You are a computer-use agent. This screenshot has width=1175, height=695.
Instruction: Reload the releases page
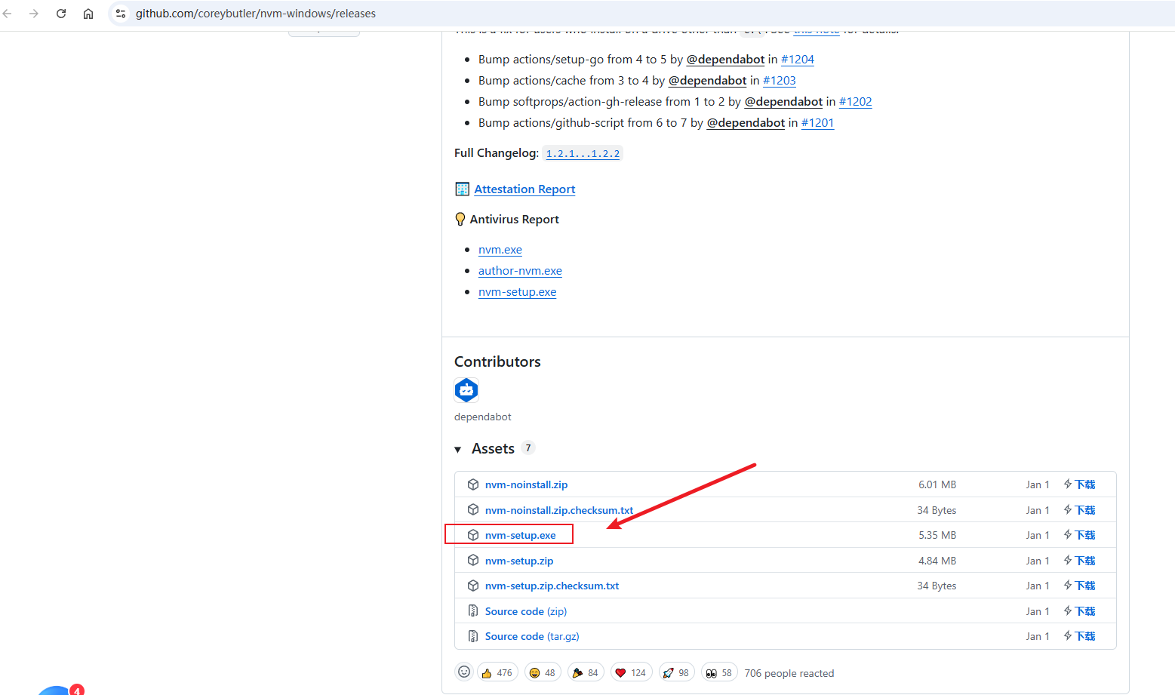pos(61,14)
